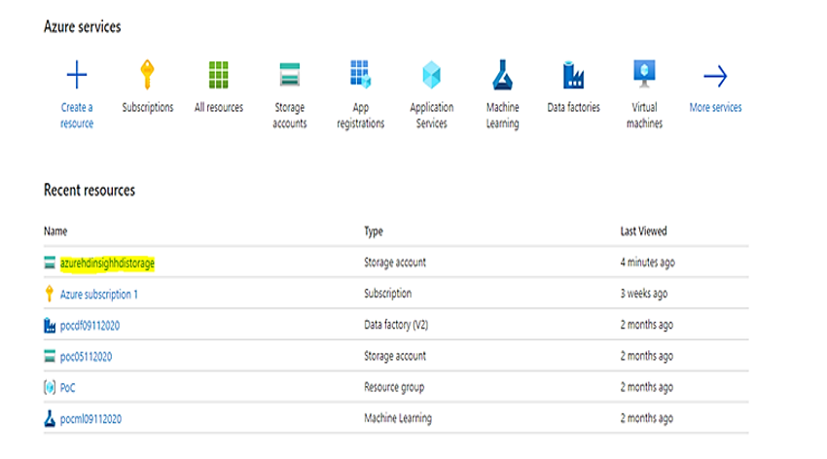Open azurehdinsighhdistorage storage account link

pyautogui.click(x=107, y=263)
